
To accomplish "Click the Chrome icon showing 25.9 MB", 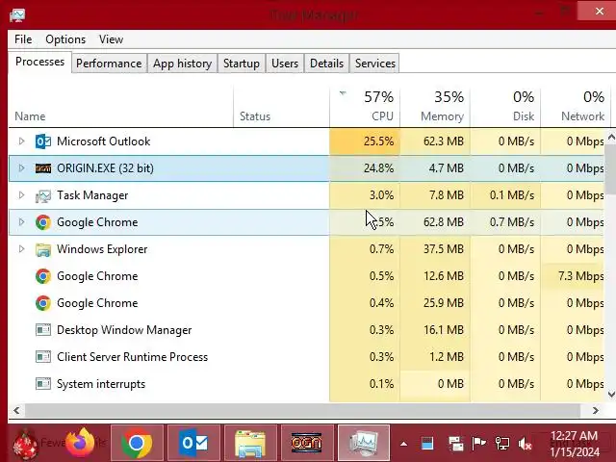I will tap(43, 303).
